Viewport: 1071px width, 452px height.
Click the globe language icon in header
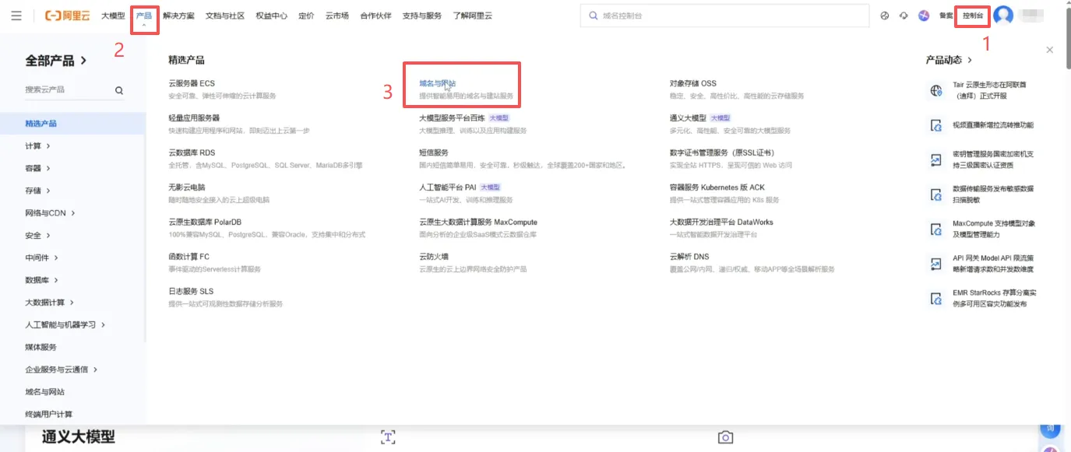884,16
